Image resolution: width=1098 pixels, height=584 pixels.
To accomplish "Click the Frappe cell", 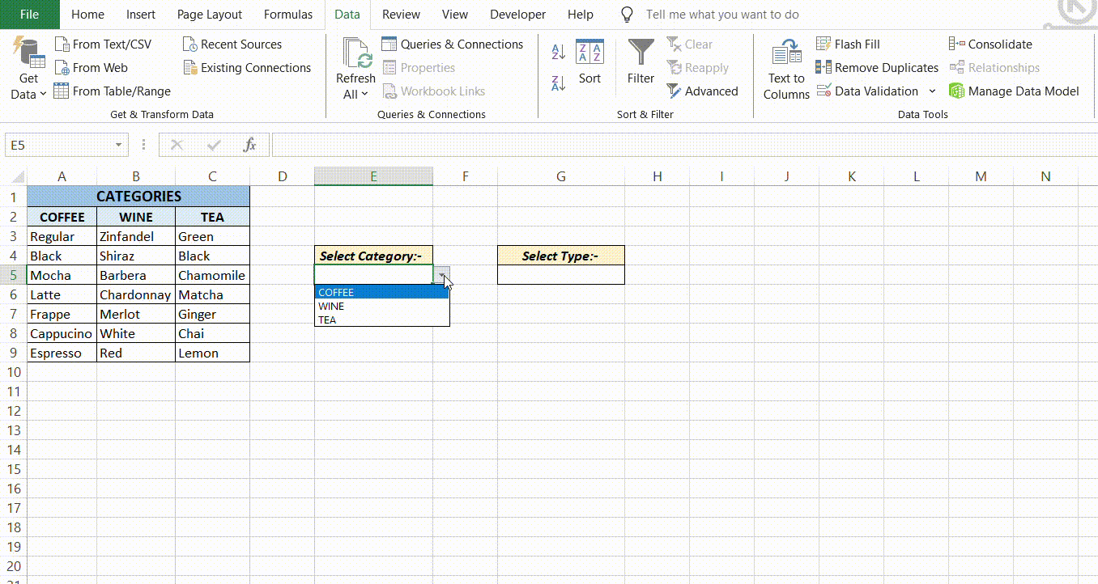I will [62, 314].
